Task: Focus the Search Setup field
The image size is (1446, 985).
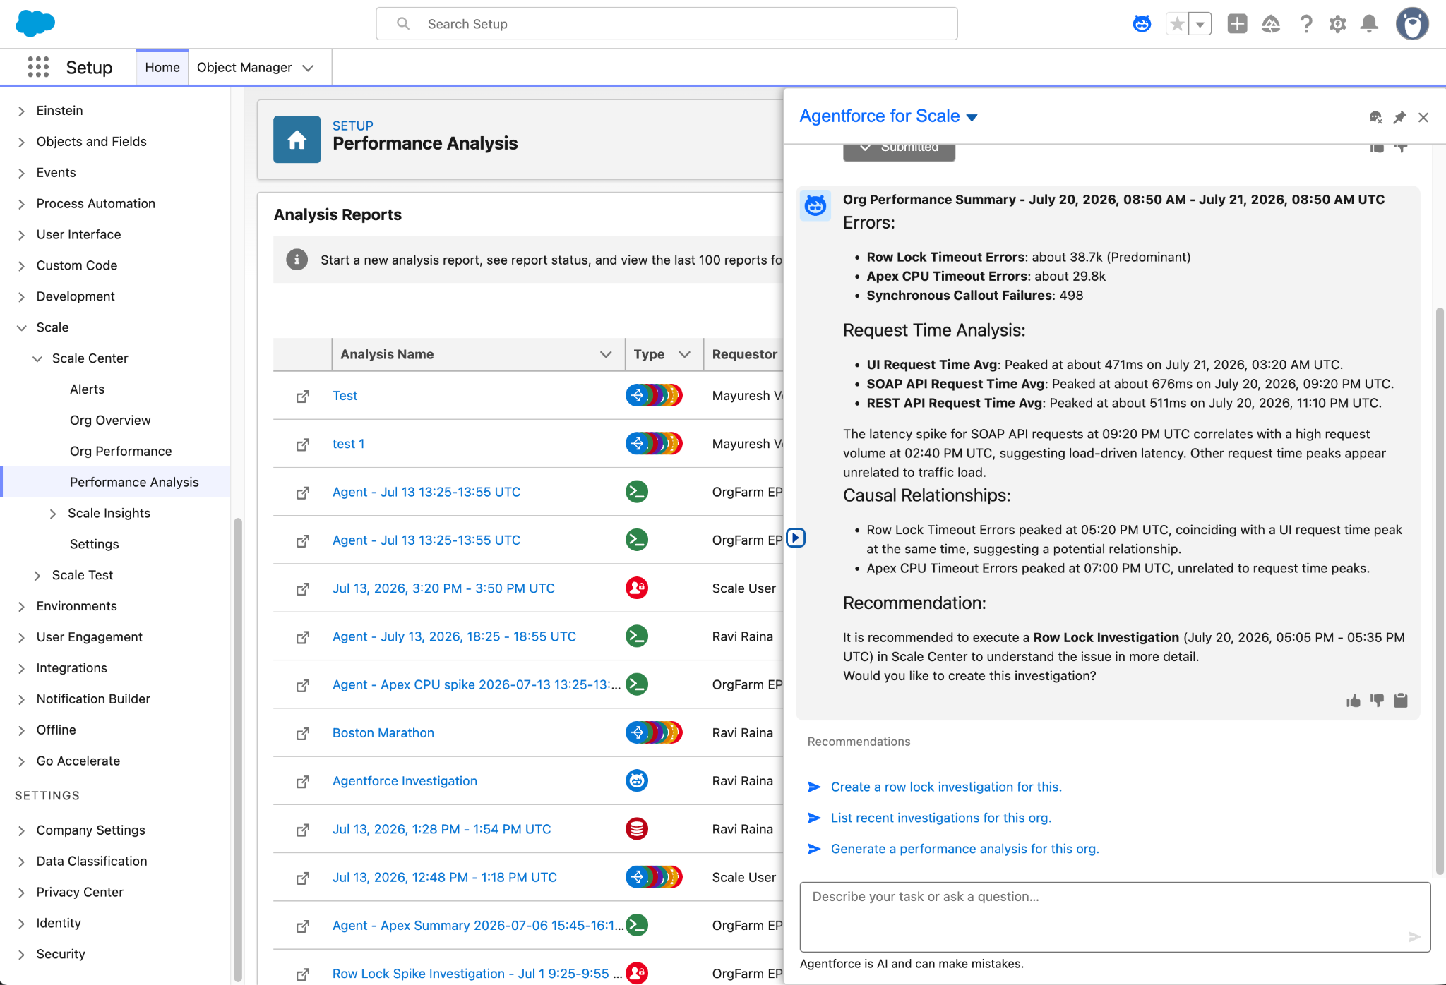Action: 667,24
